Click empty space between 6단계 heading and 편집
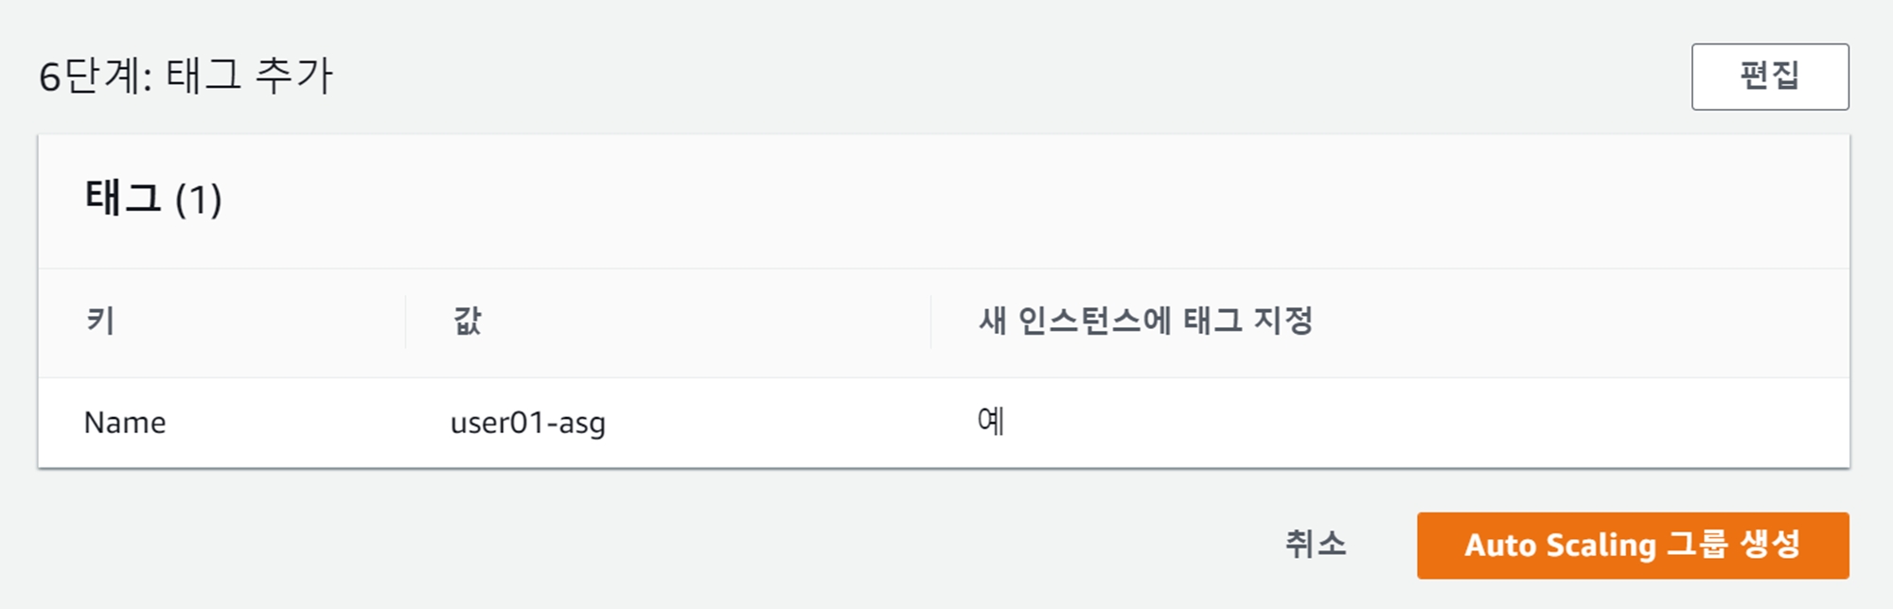 coord(946,77)
